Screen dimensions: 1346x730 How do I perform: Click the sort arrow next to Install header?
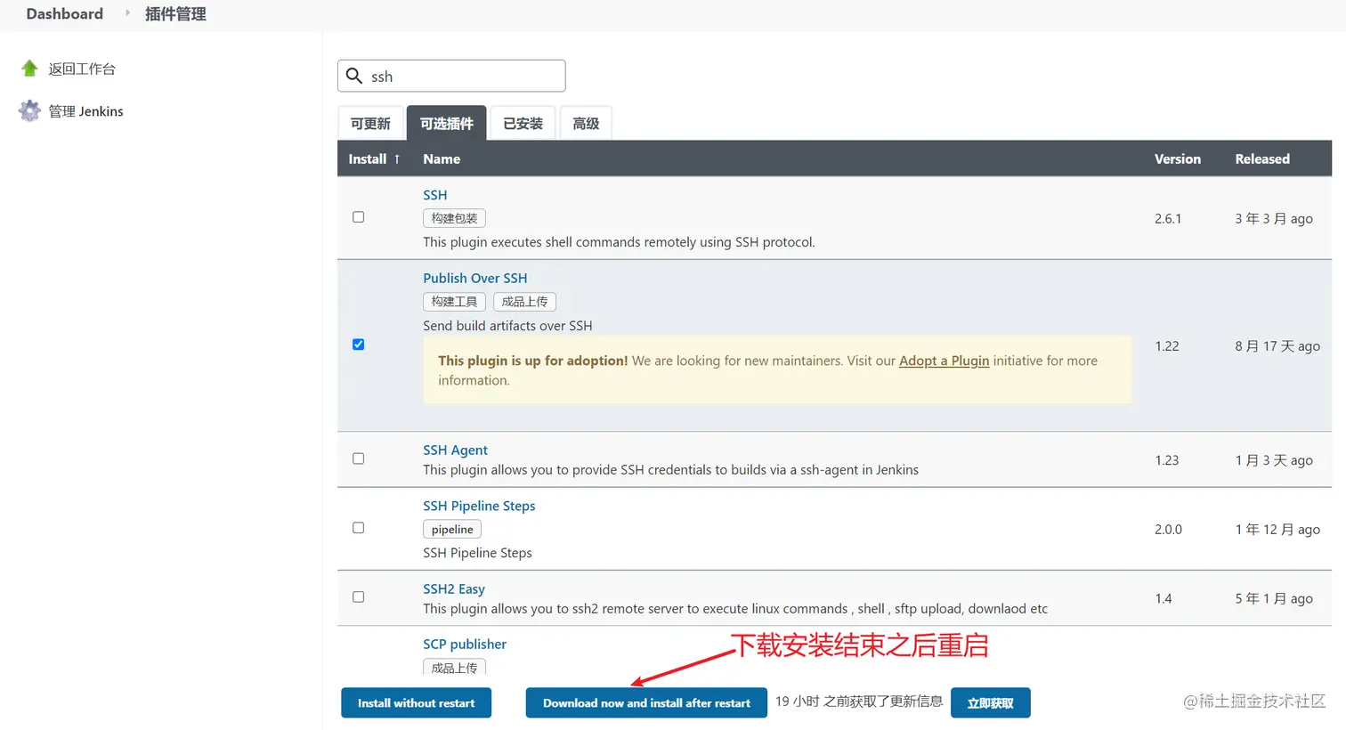tap(397, 159)
